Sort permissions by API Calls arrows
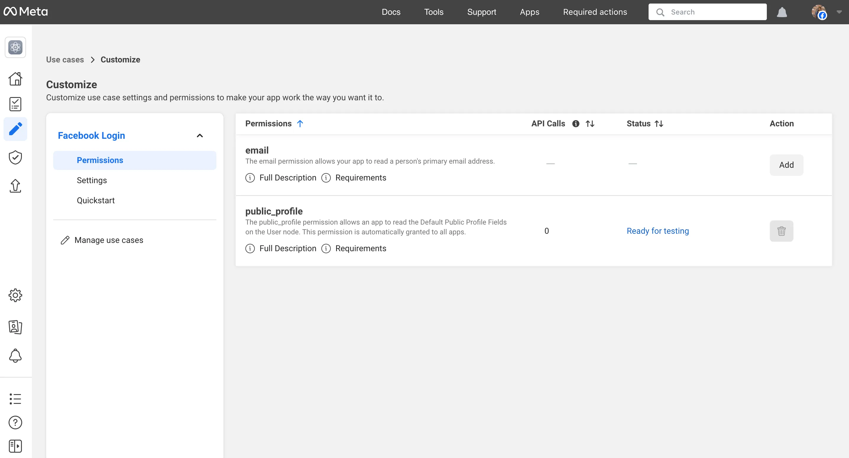The image size is (849, 458). 590,124
